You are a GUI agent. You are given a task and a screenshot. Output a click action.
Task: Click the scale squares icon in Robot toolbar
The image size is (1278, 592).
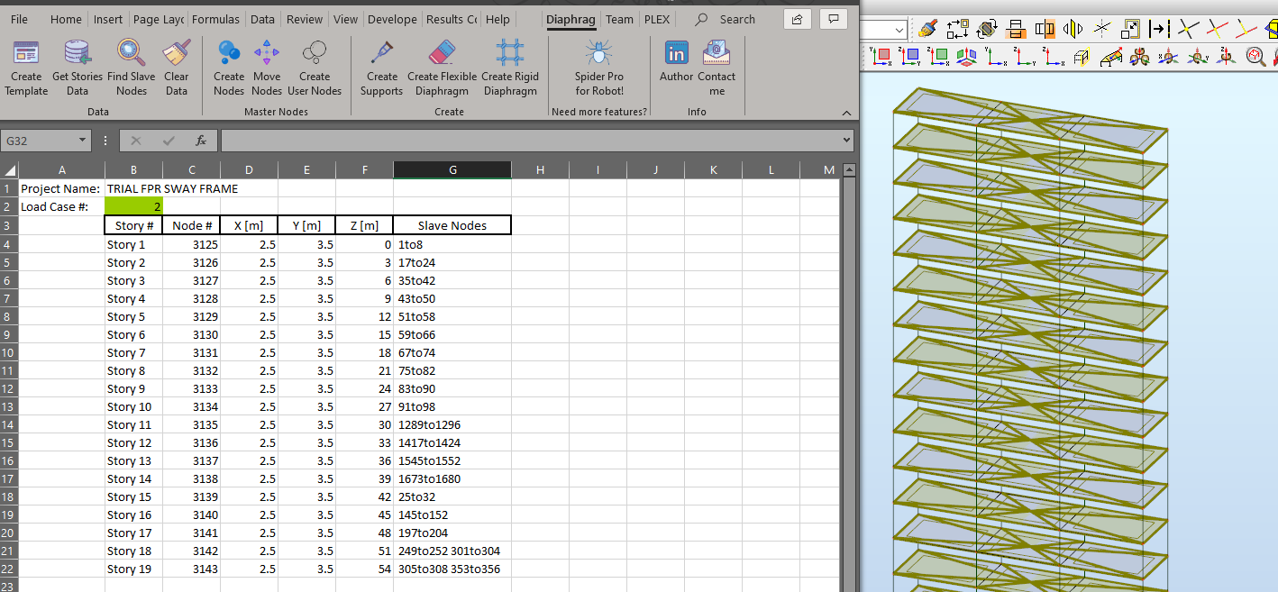point(1130,30)
